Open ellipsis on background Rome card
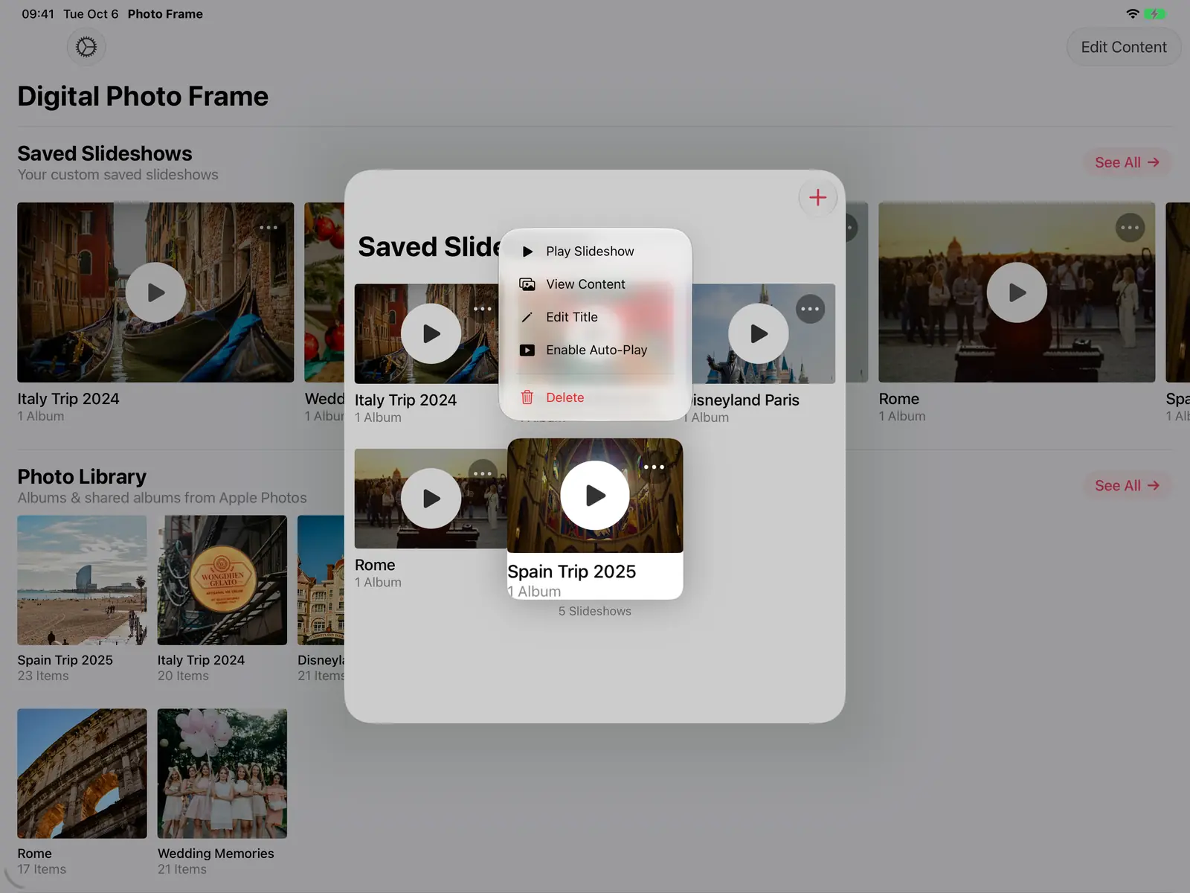The image size is (1190, 893). click(x=1130, y=228)
